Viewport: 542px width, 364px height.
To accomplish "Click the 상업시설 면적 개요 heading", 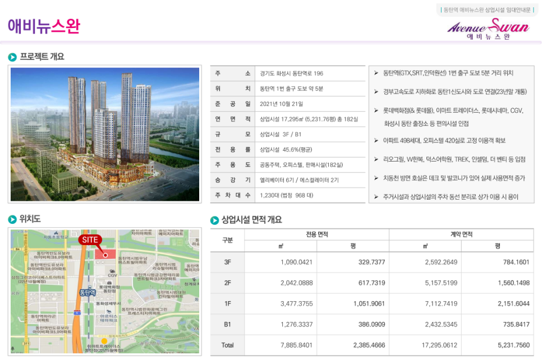I will (251, 220).
